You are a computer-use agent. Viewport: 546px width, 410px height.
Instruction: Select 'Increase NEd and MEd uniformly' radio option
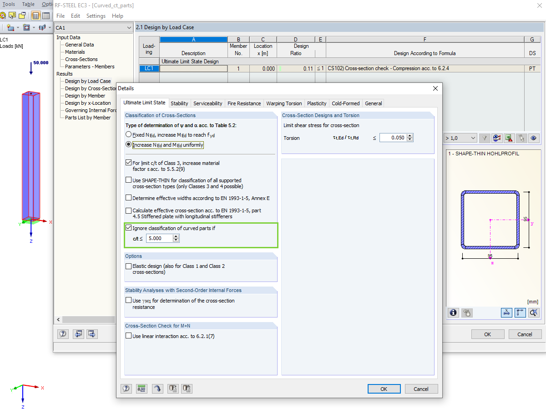(128, 145)
